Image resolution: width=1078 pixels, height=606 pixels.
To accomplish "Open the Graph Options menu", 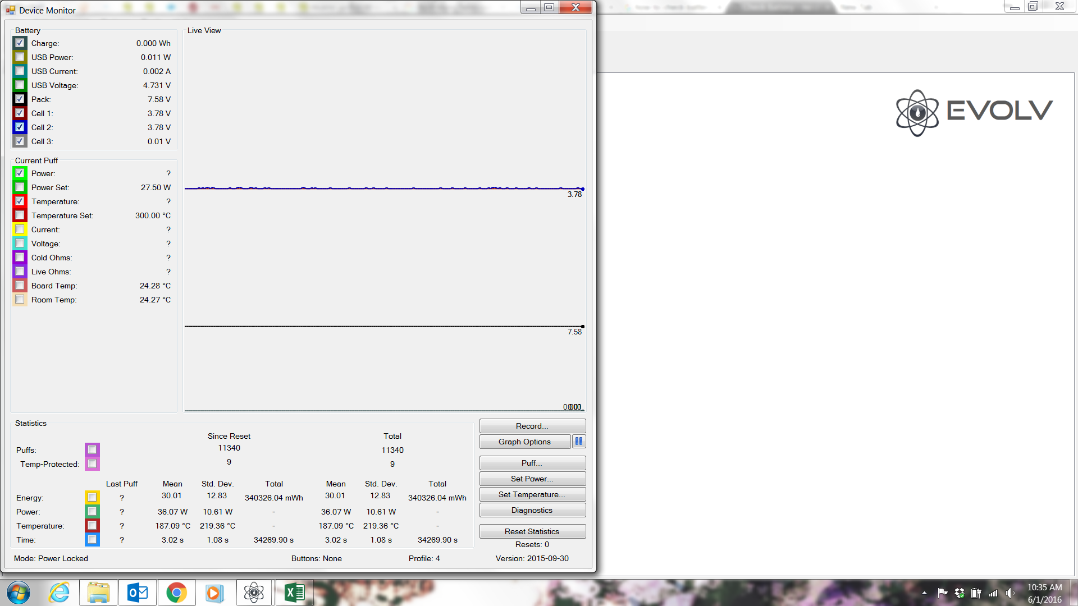I will [x=524, y=442].
